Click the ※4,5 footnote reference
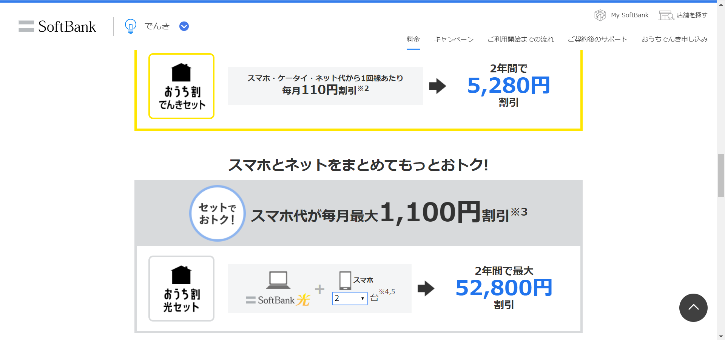 [x=387, y=292]
